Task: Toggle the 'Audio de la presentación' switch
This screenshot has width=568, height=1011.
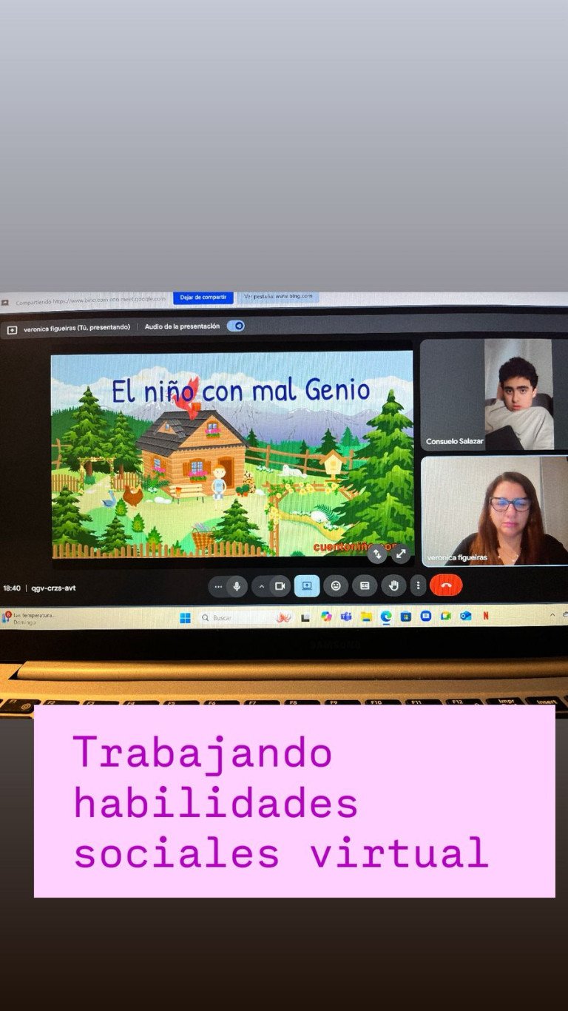Action: (236, 326)
